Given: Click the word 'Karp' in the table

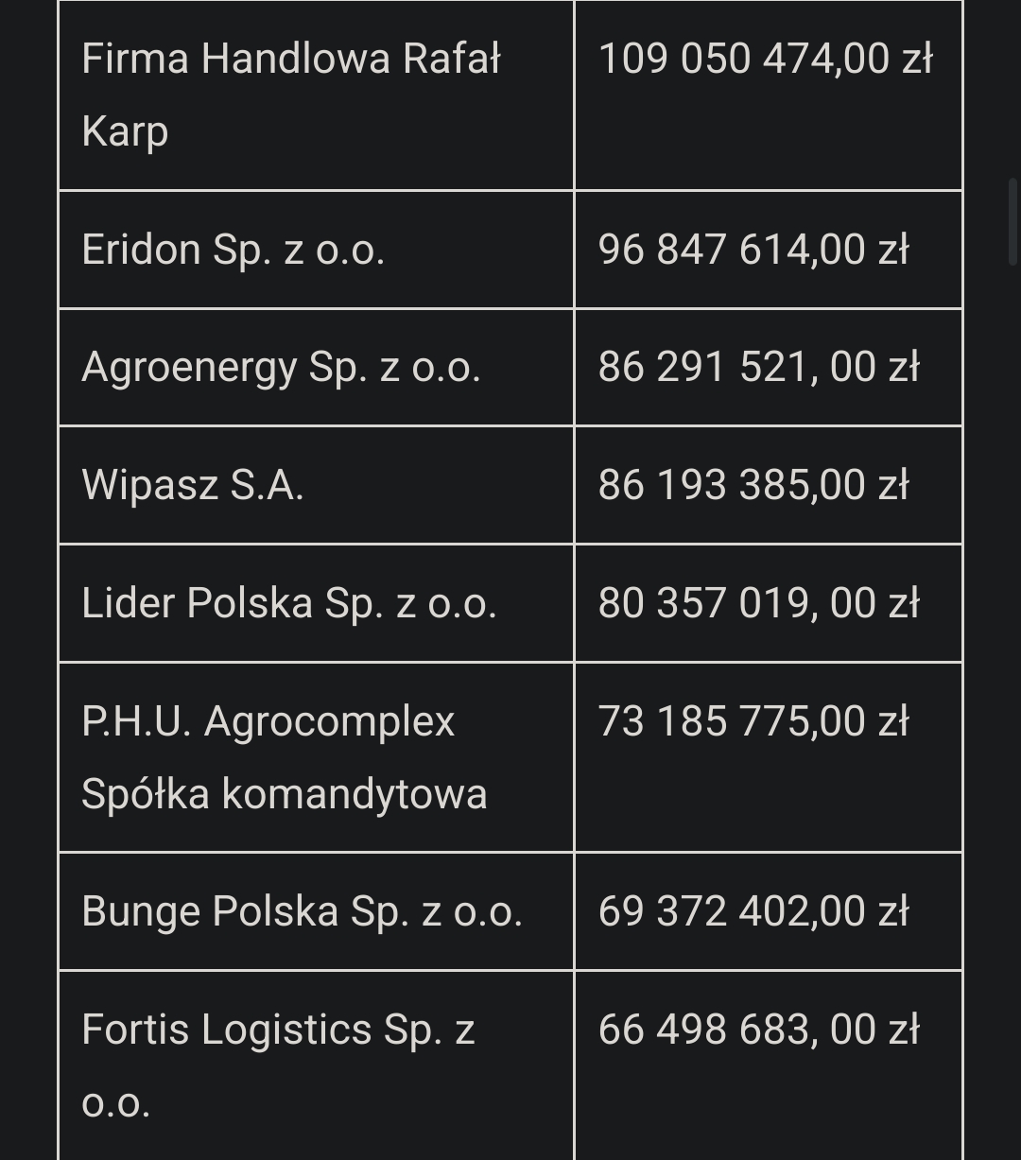Looking at the screenshot, I should (x=125, y=130).
